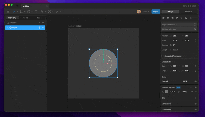Open fill options sliders icon
This screenshot has width=205, height=117.
coord(163,92)
